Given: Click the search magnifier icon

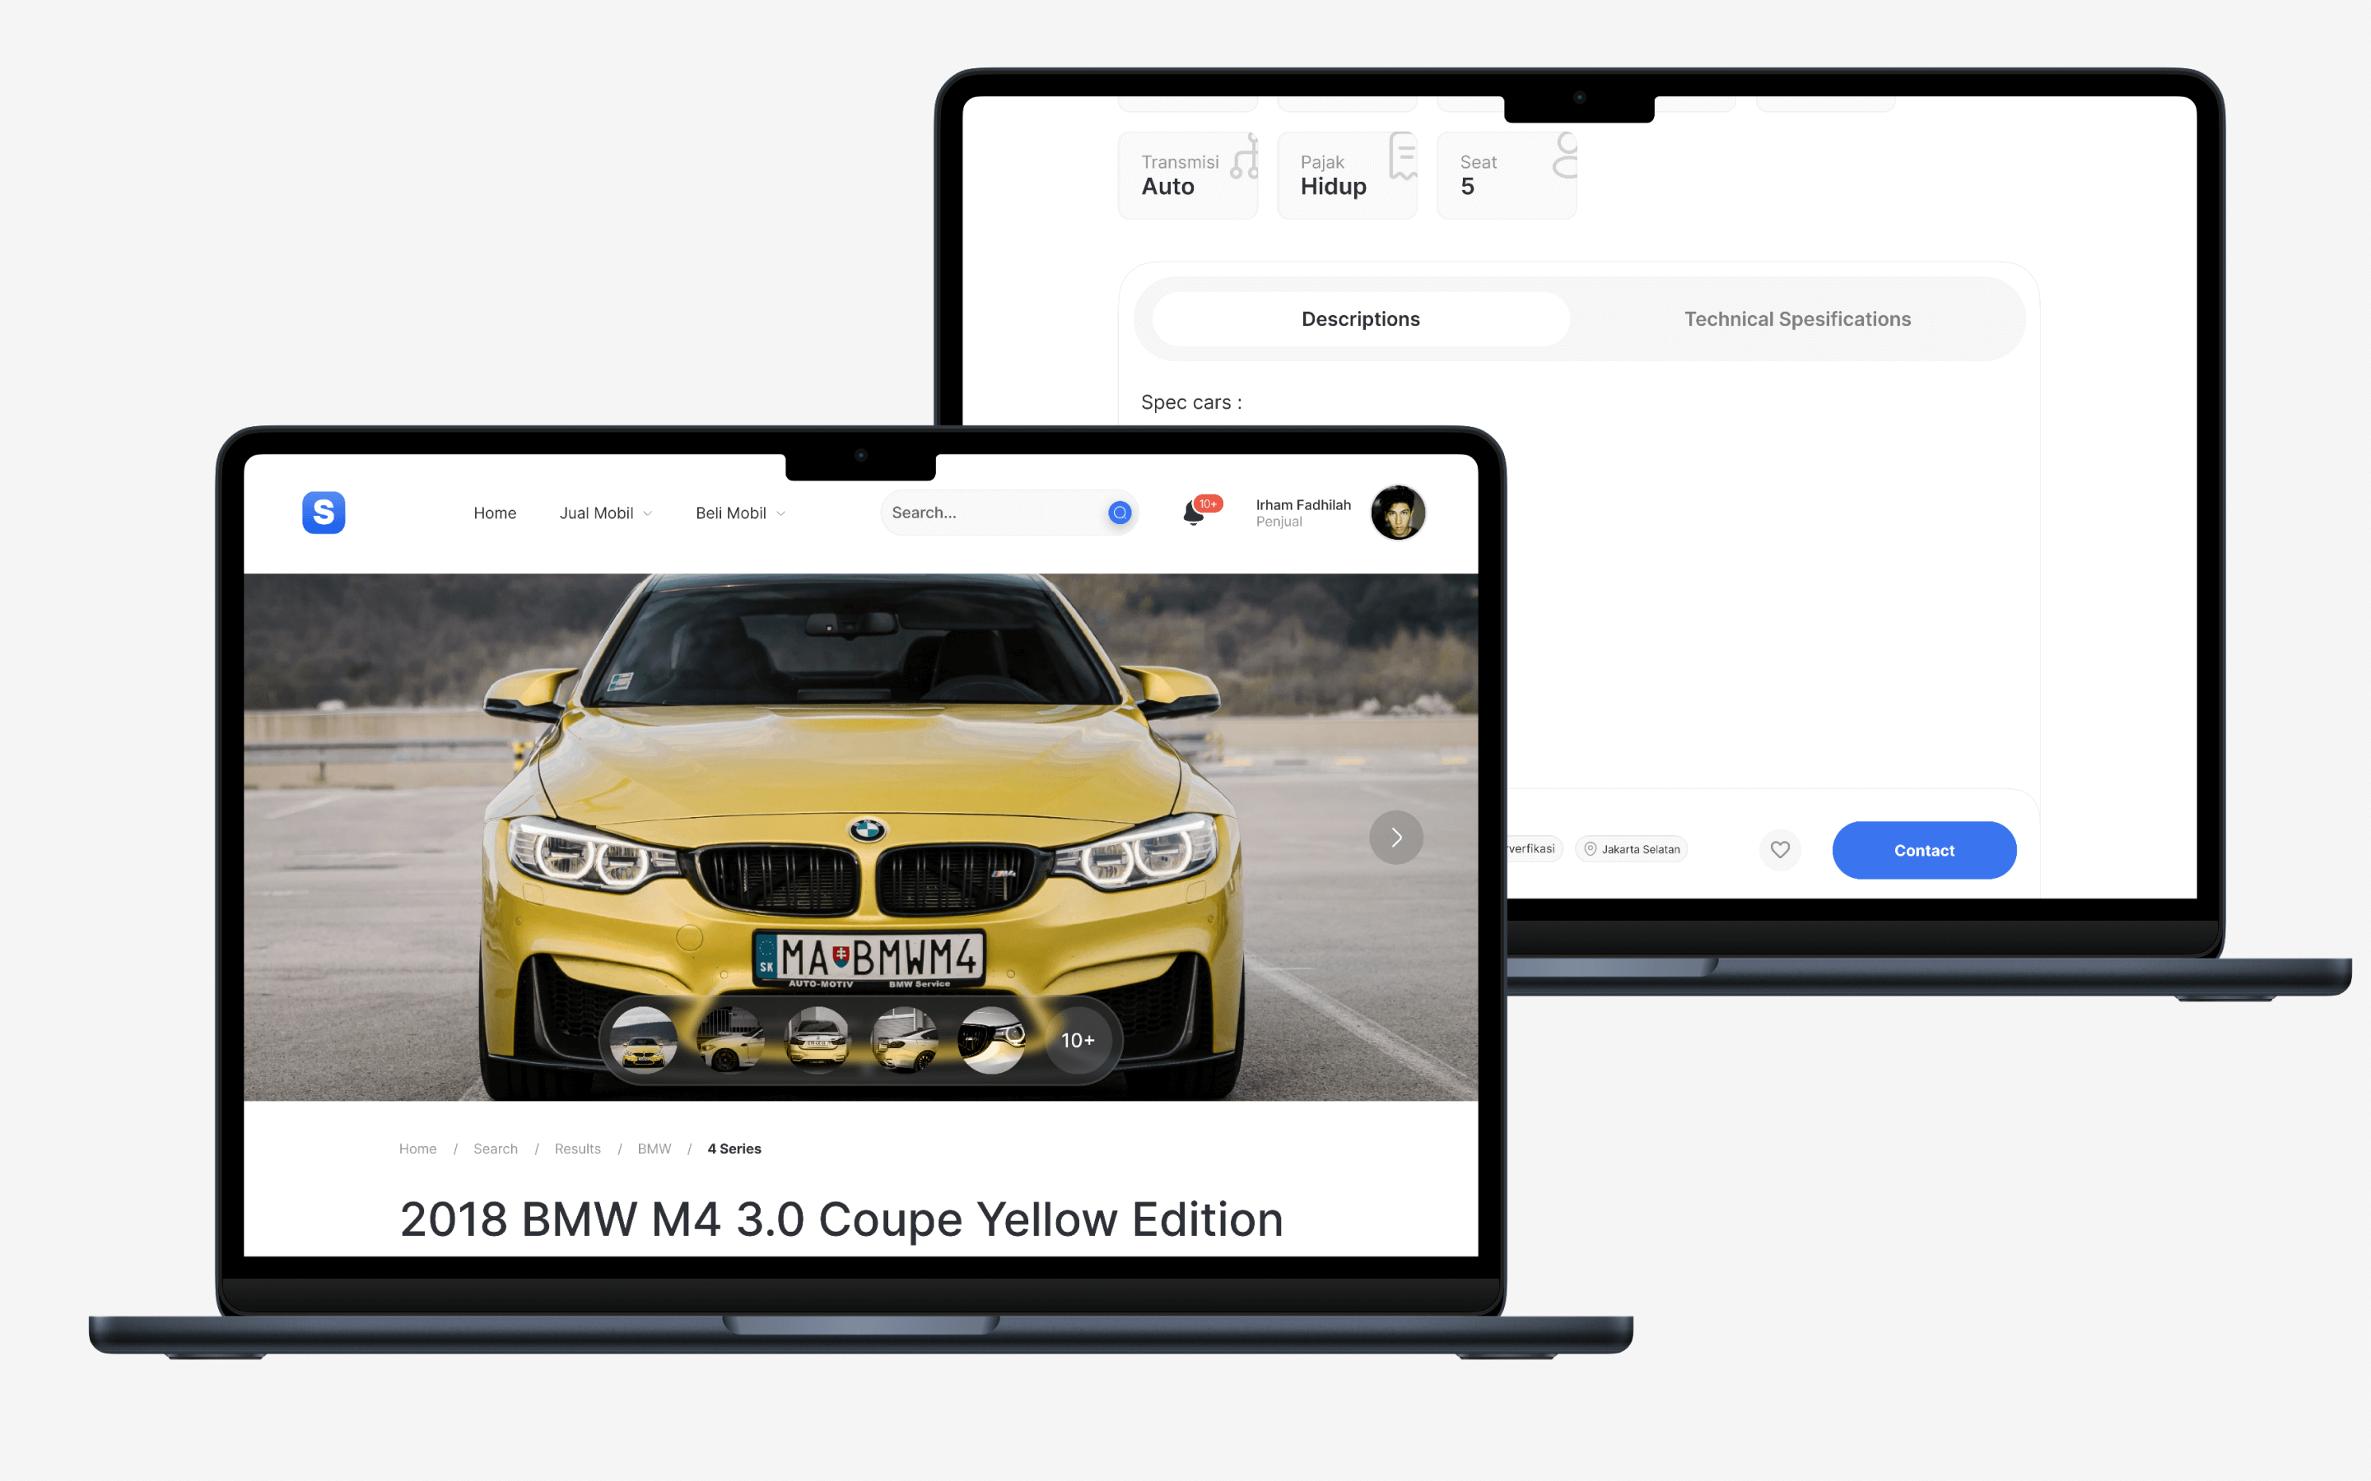Looking at the screenshot, I should pyautogui.click(x=1116, y=512).
